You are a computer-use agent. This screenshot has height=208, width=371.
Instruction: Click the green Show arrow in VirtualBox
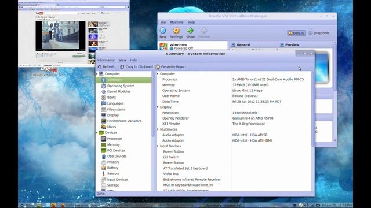(190, 31)
